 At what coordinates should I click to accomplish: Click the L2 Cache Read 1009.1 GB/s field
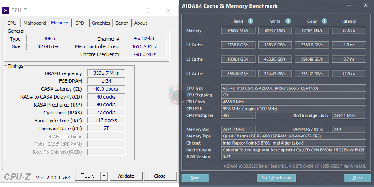pos(238,59)
